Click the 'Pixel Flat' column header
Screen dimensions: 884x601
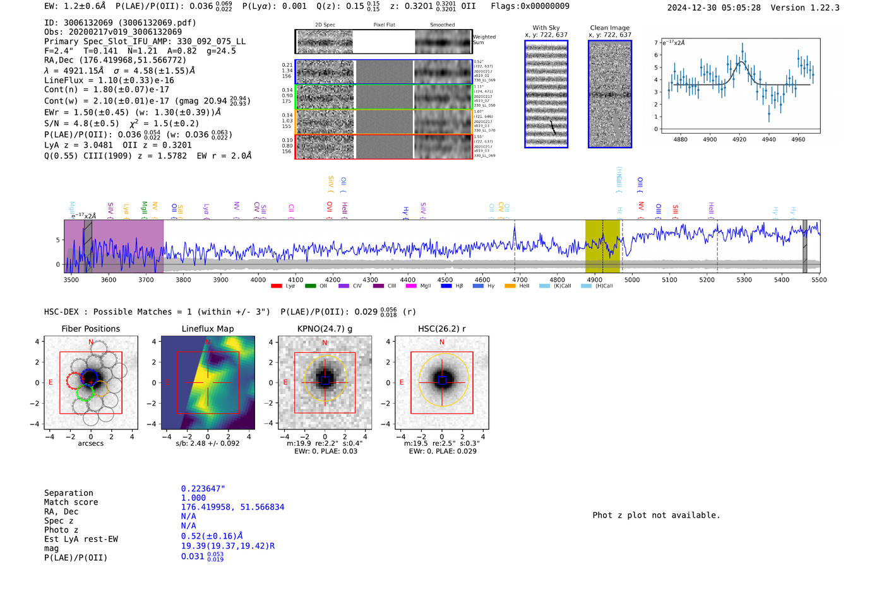384,25
